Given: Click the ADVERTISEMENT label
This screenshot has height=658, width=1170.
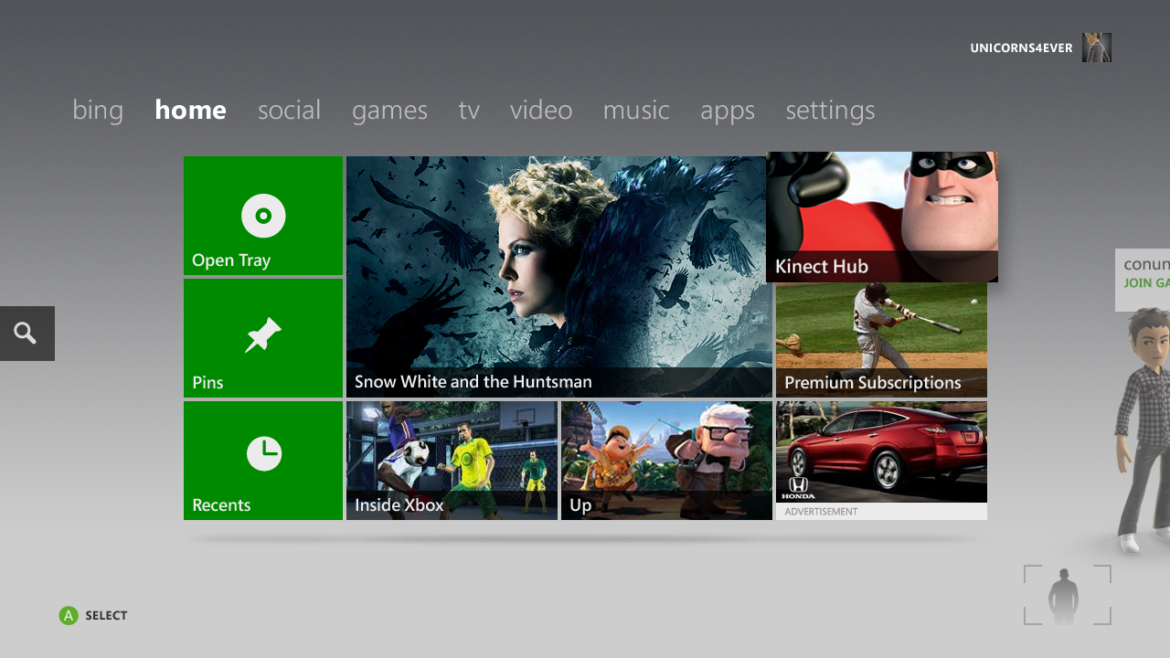Looking at the screenshot, I should click(x=821, y=512).
